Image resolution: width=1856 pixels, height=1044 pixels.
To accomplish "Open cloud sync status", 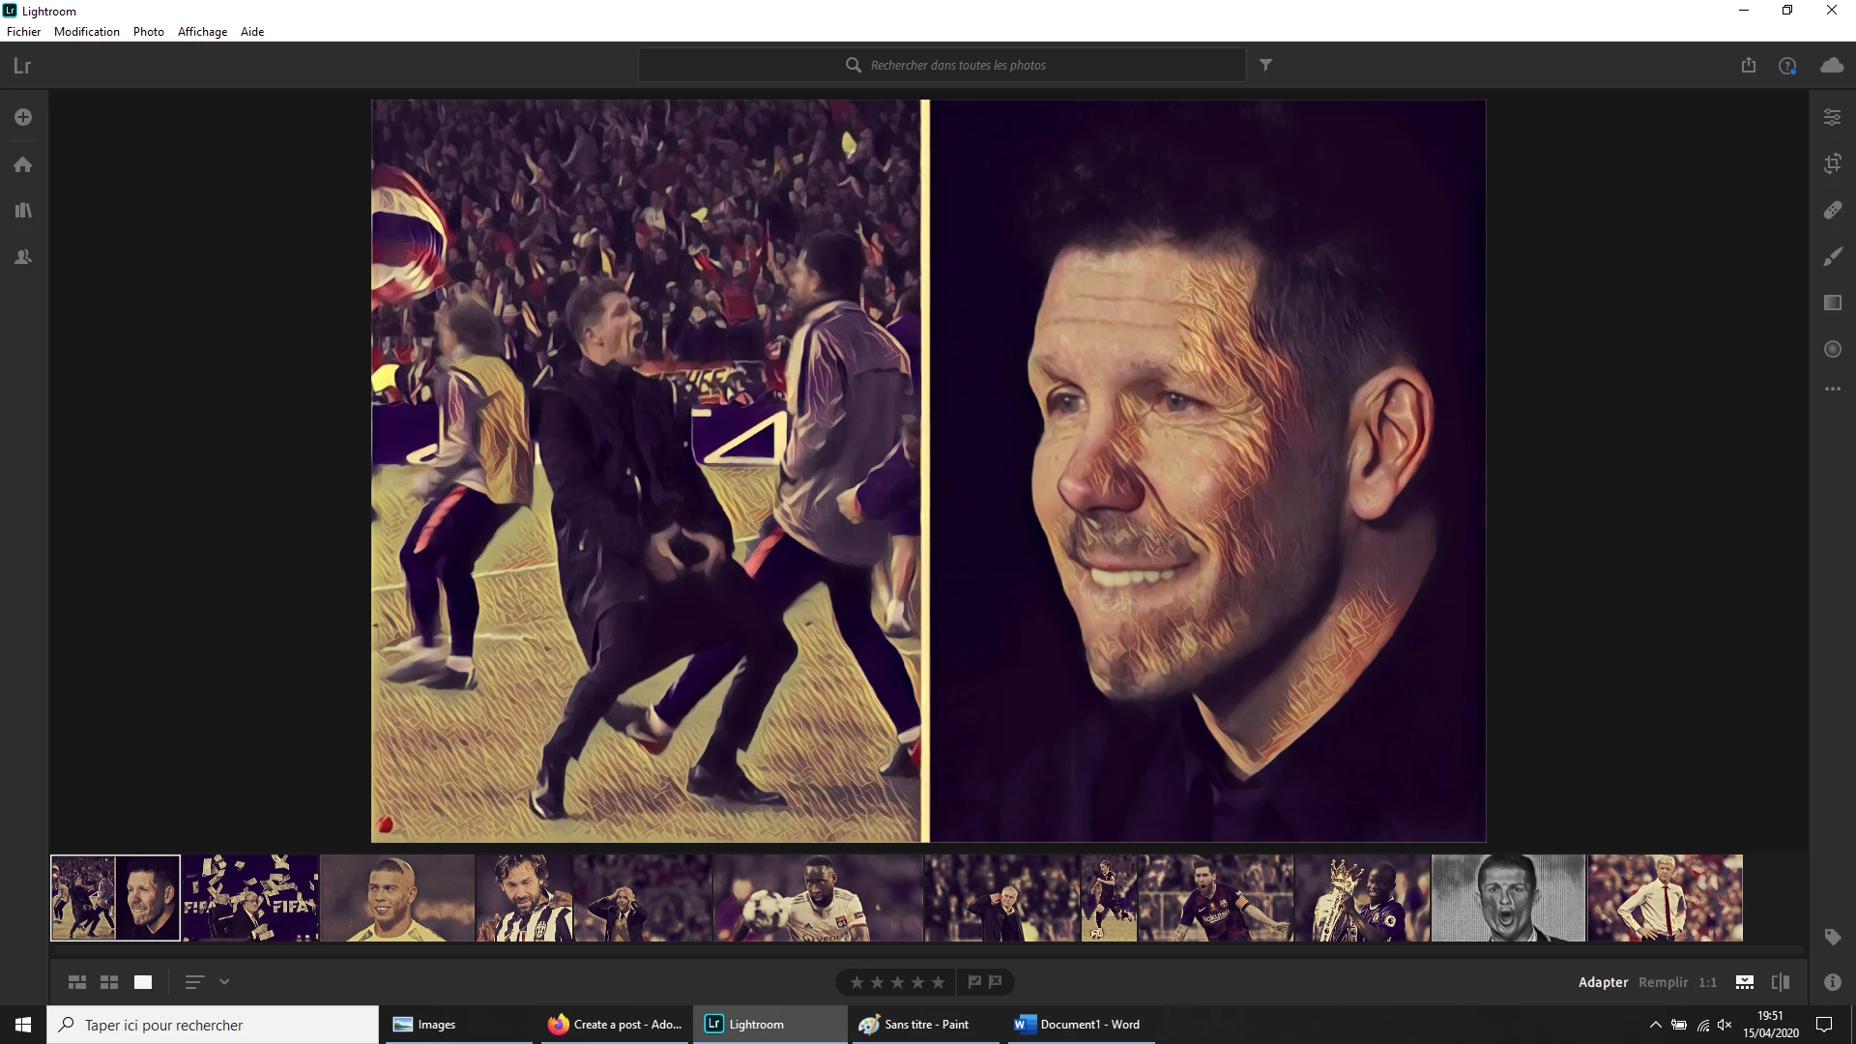I will pos(1832,65).
